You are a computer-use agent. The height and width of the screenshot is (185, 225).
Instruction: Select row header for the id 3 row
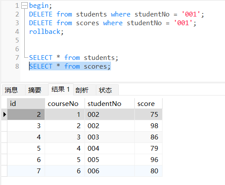click(x=4, y=126)
